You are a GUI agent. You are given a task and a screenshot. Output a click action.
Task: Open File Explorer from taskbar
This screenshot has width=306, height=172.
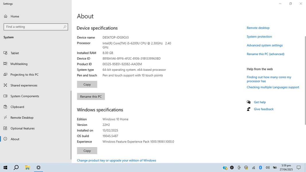point(27,167)
